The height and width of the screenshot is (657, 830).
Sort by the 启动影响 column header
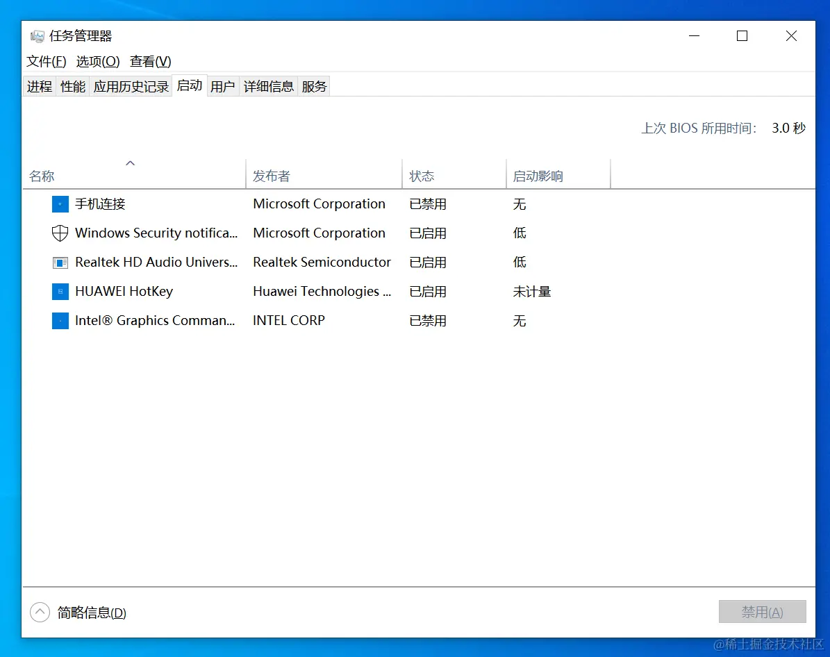click(558, 176)
